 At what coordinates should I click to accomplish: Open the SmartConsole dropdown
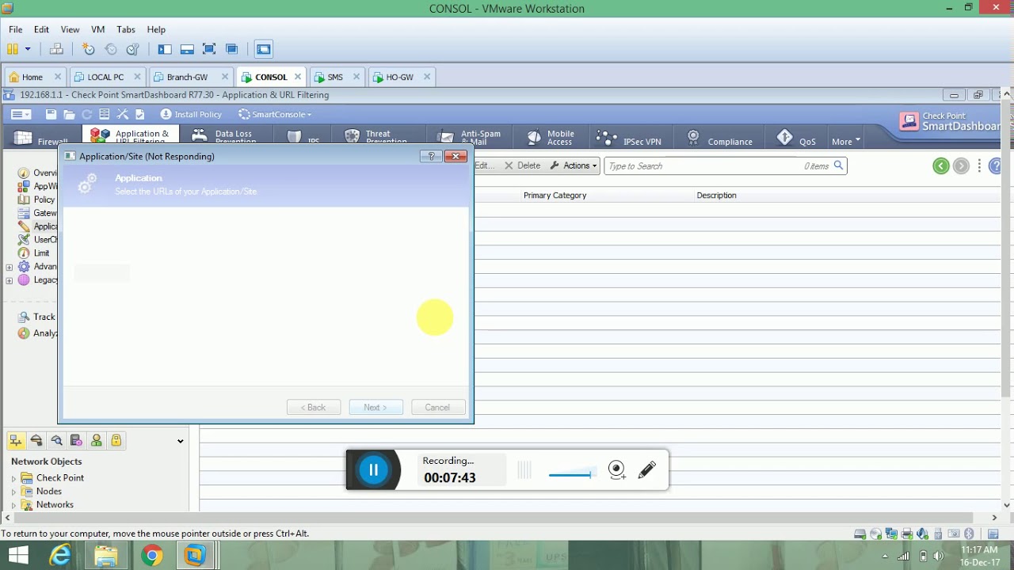[275, 114]
